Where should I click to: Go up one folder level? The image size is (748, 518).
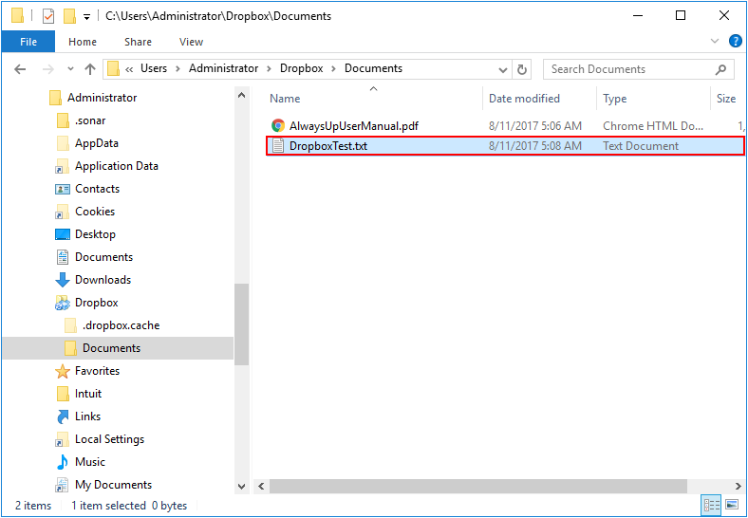point(90,69)
